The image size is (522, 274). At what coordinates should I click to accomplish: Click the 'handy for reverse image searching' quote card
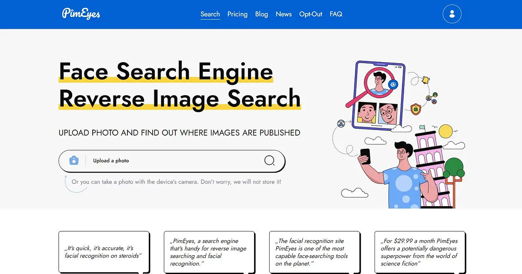coord(210,252)
